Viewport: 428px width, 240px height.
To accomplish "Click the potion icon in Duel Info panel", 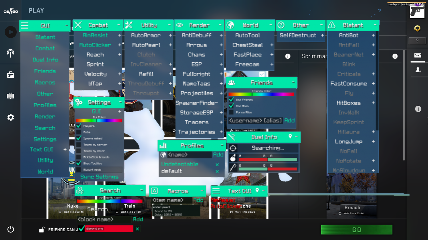I will coord(233,158).
